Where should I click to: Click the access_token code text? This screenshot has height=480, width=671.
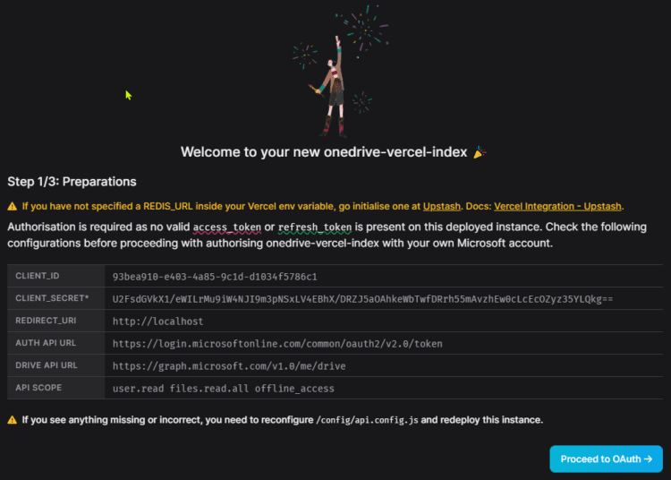coord(227,227)
